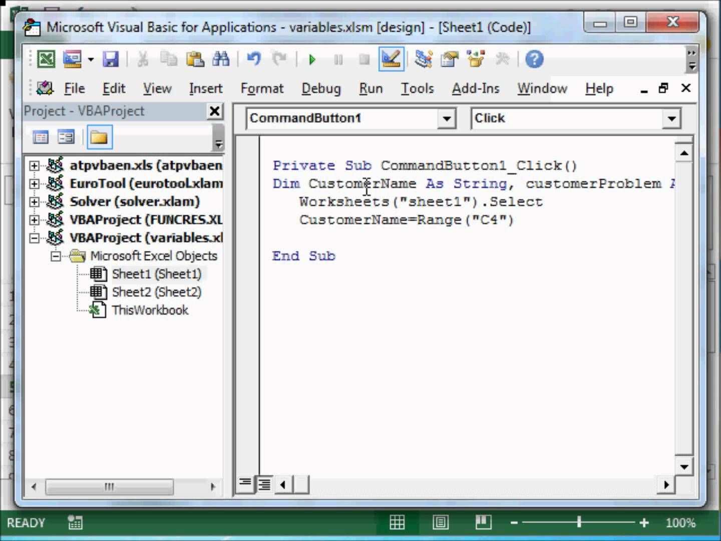This screenshot has width=721, height=541.
Task: Switch to Full Module View button
Action: [264, 484]
